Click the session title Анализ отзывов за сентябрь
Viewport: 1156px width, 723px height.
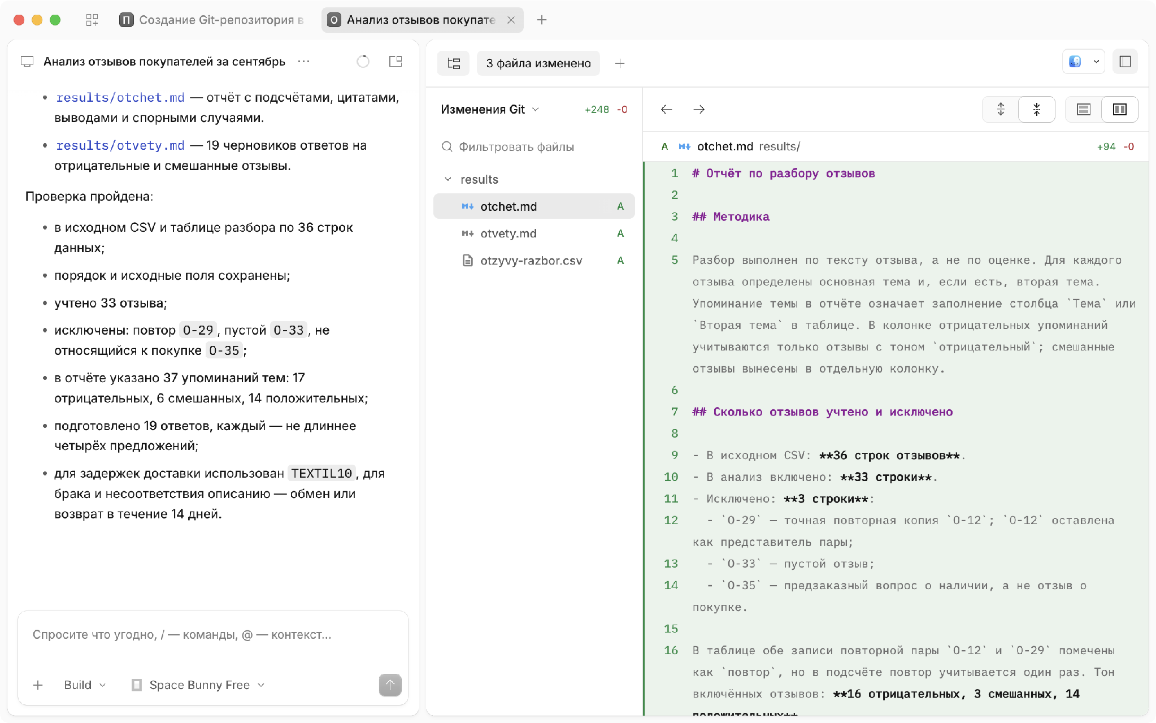[x=164, y=62]
